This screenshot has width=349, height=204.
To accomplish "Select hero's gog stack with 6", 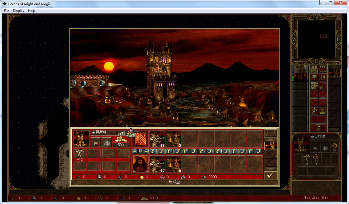I will (173, 164).
